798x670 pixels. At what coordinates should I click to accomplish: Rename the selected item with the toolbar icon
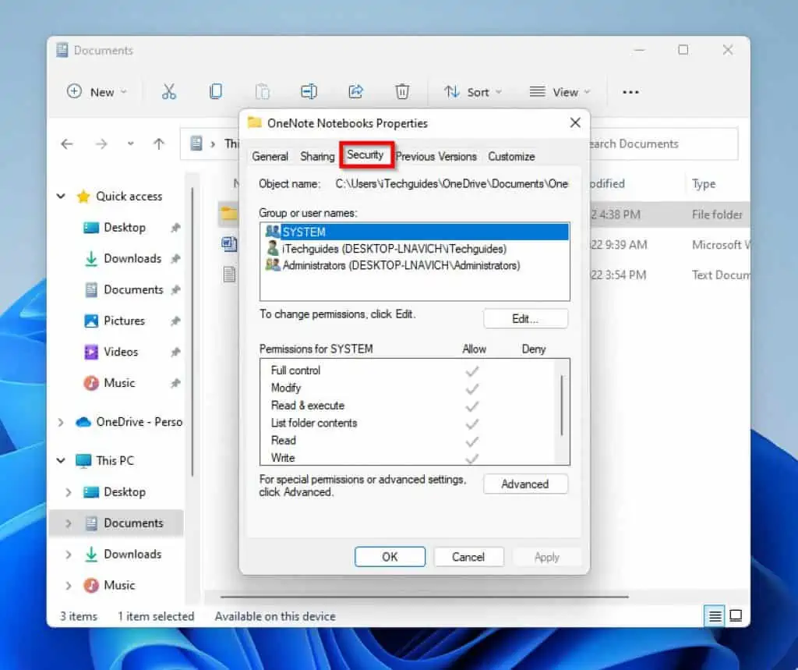[x=309, y=91]
